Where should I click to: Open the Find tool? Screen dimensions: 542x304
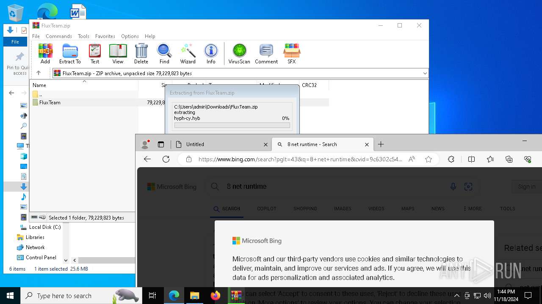coord(164,54)
